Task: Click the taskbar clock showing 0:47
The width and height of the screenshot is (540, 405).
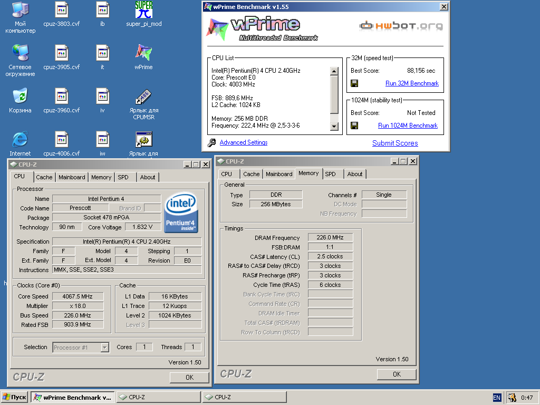Action: pos(527,398)
